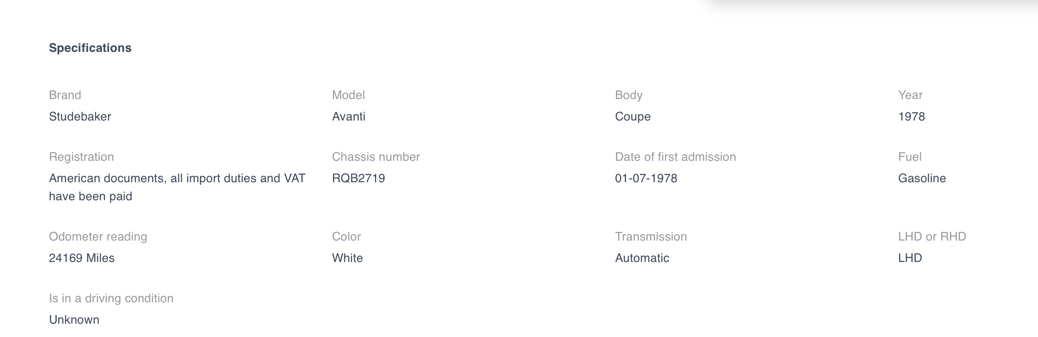Select the Coupe body value
This screenshot has height=337, width=1038.
pos(633,117)
